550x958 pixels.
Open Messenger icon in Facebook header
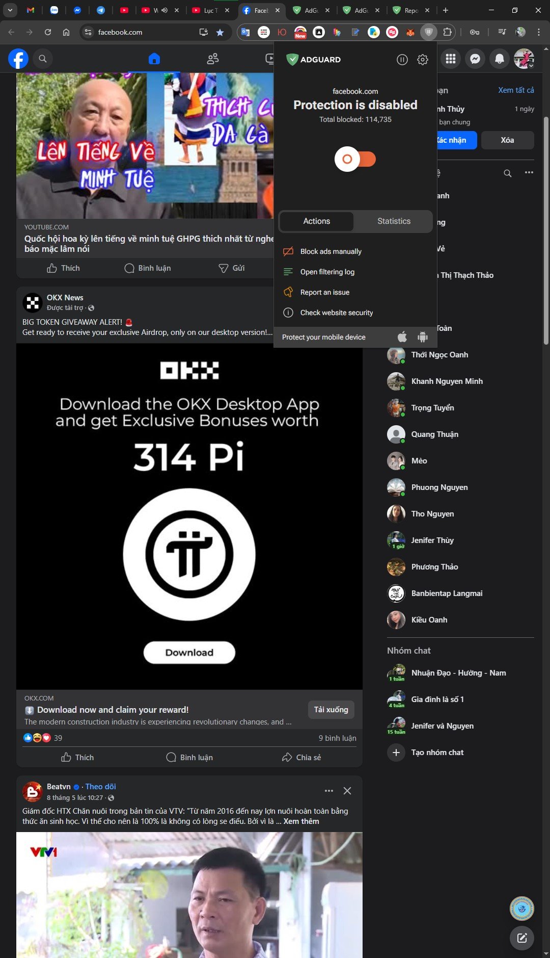(475, 59)
